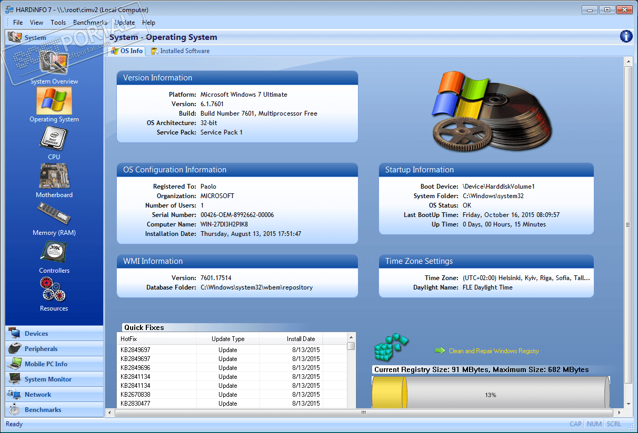This screenshot has width=638, height=433.
Task: Click the NUM indicator in status bar
Action: coord(594,424)
